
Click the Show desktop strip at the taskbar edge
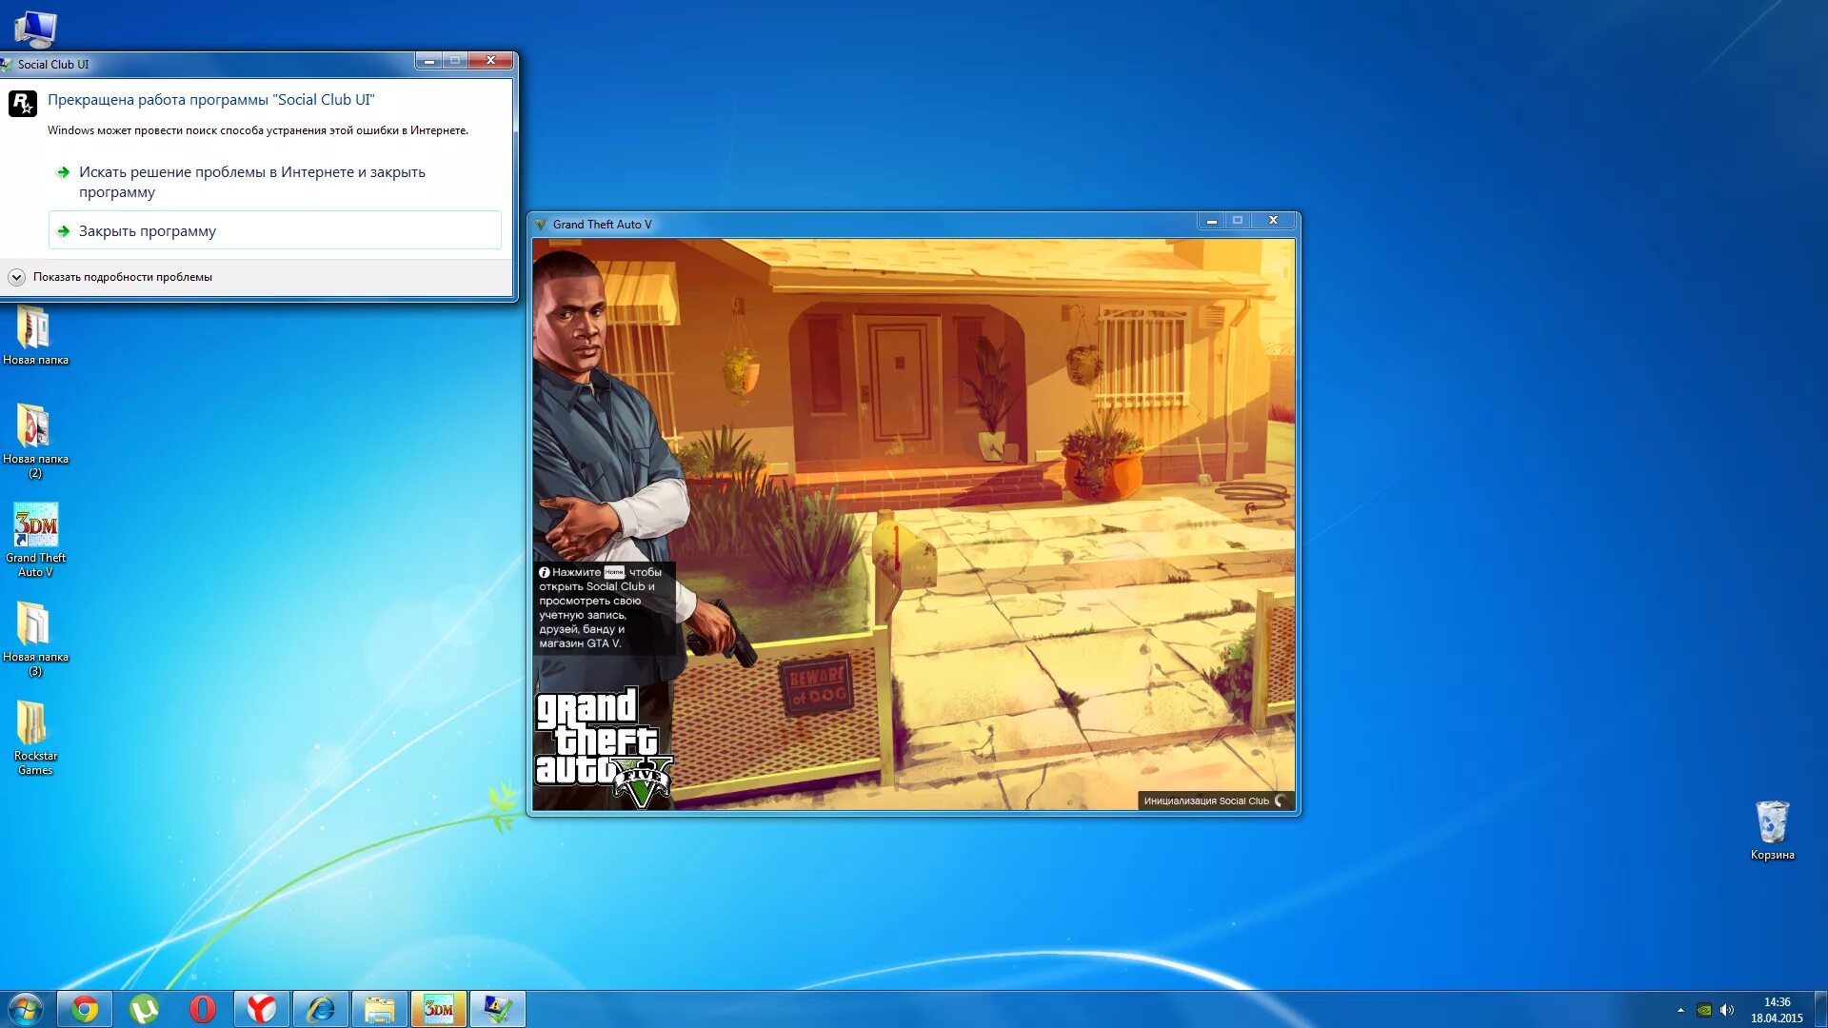[x=1821, y=1010]
